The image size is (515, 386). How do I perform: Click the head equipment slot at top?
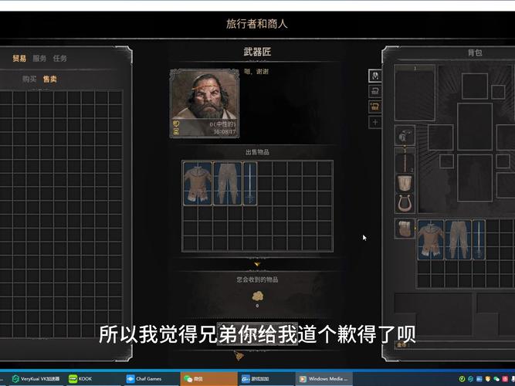[475, 86]
